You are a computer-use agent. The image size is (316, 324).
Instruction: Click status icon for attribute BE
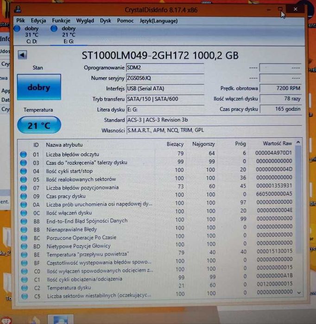click(x=25, y=255)
